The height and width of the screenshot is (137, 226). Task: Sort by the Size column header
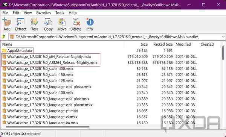pos(144,44)
